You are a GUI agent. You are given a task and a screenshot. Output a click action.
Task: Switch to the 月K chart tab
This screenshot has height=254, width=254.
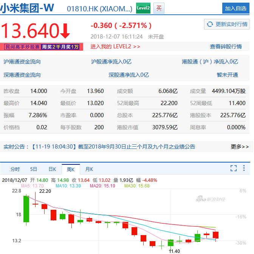click(x=89, y=169)
